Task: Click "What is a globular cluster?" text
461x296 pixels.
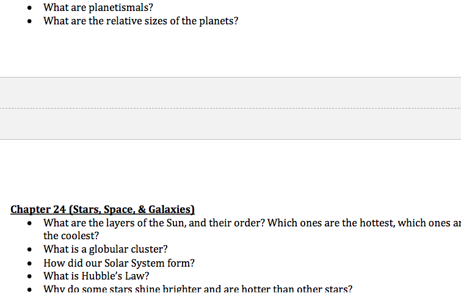Action: point(105,250)
